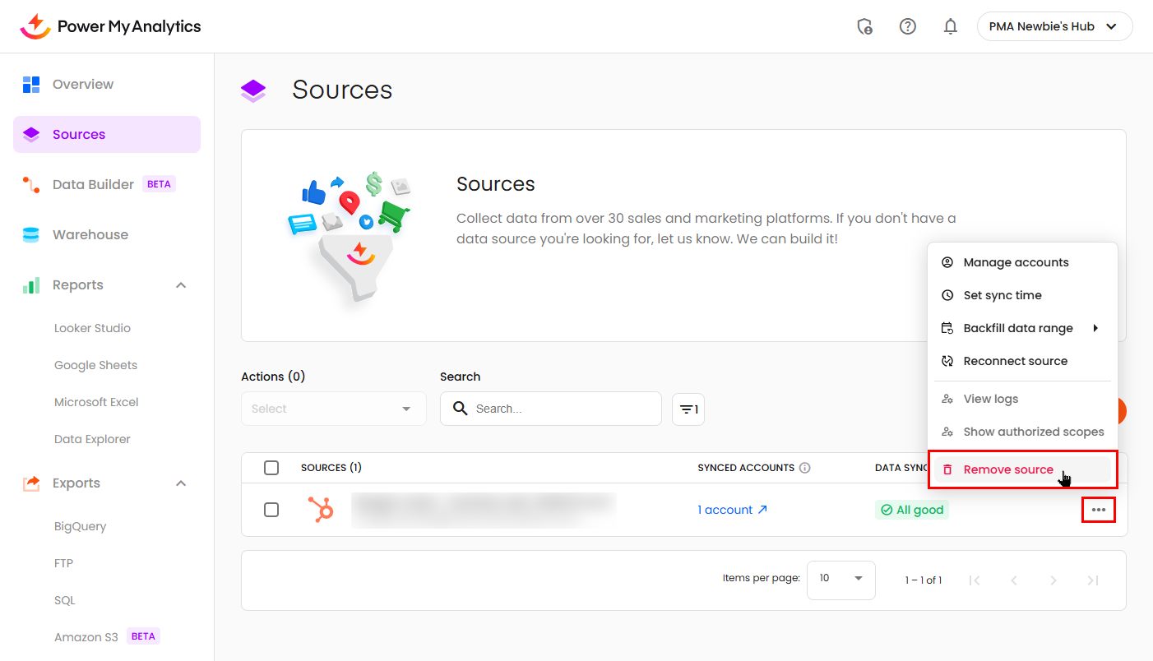1153x661 pixels.
Task: Click the info icon next to Synced Accounts
Action: 805,468
